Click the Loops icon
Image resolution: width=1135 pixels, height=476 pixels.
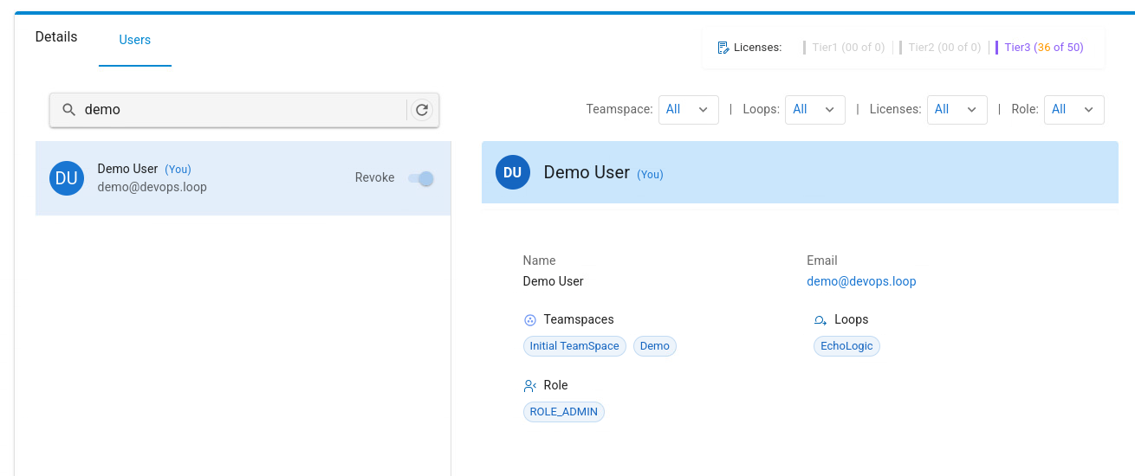(x=820, y=320)
